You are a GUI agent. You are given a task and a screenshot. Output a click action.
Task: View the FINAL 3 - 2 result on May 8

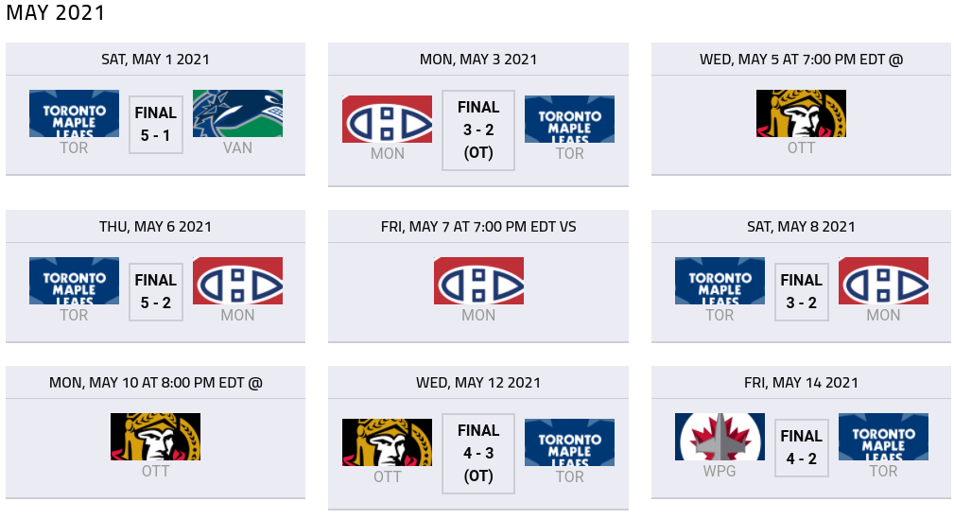[x=801, y=292]
